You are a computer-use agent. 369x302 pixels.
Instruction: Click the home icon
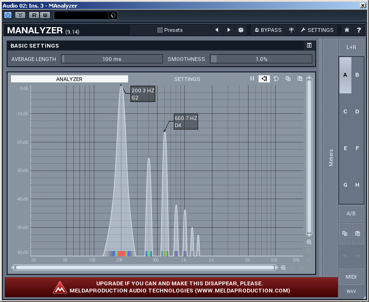click(x=347, y=30)
